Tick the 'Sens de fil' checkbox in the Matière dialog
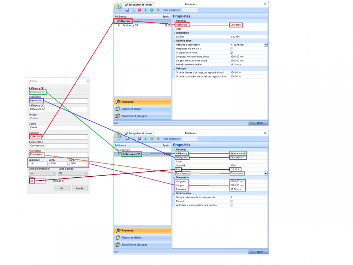353x265 pixels. [x=51, y=181]
